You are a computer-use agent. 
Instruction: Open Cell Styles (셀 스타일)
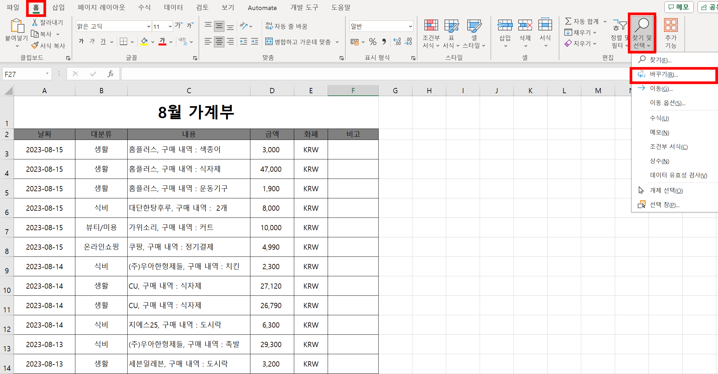click(x=474, y=33)
